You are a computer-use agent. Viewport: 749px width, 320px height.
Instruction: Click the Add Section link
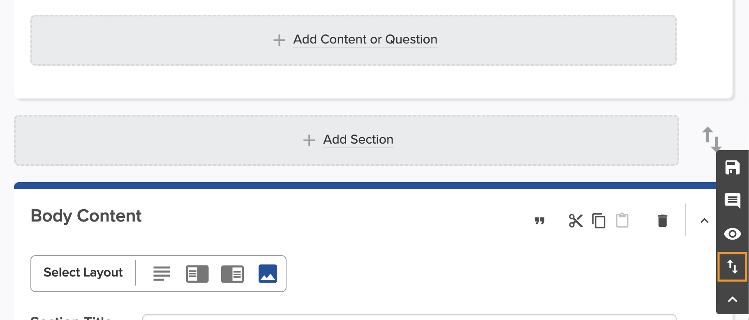[358, 139]
